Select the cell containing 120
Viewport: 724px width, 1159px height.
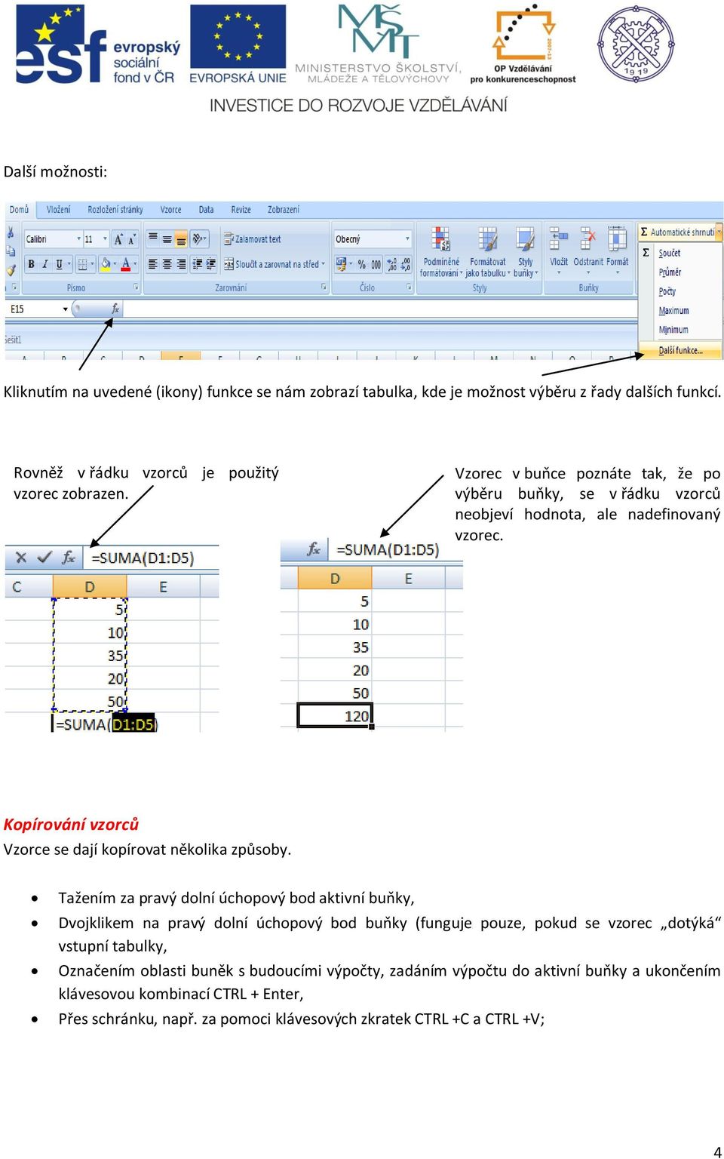point(335,715)
